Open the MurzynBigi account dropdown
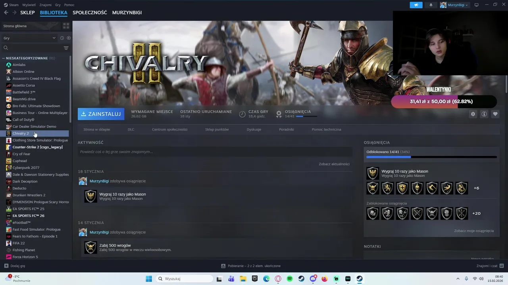This screenshot has height=285, width=508. (454, 5)
